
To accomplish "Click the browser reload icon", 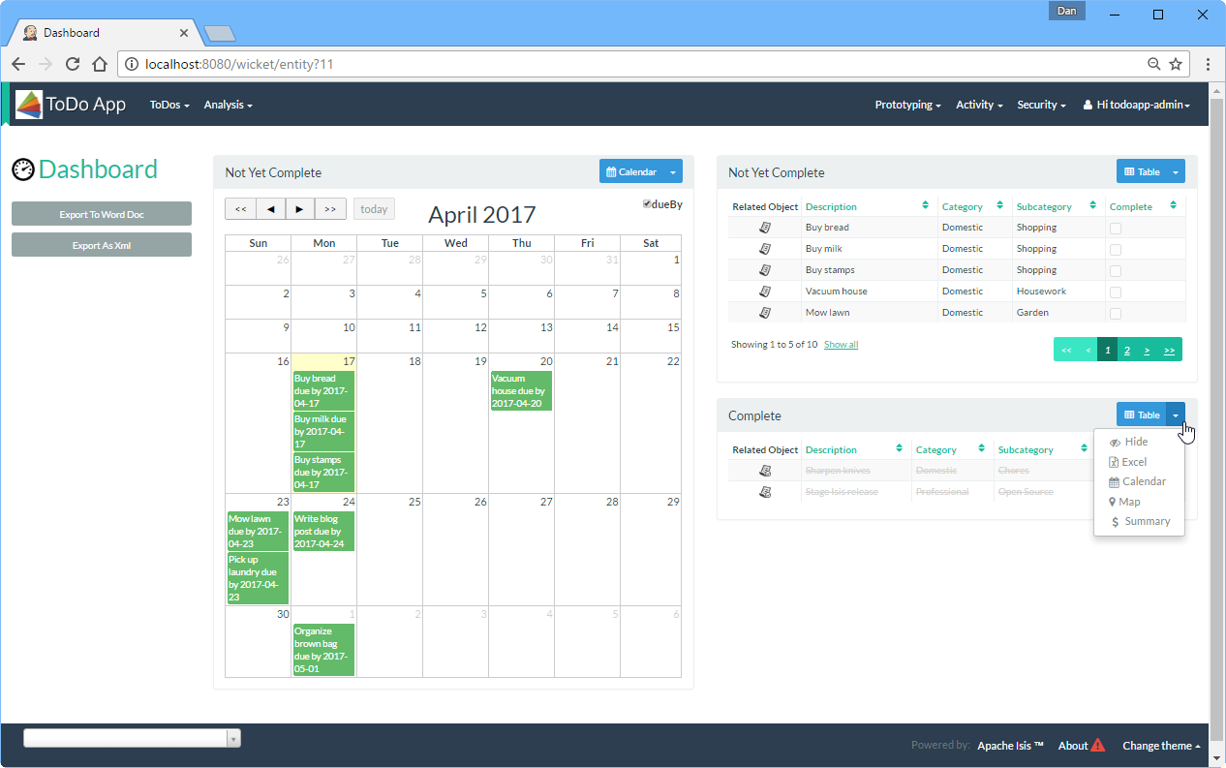I will point(73,64).
